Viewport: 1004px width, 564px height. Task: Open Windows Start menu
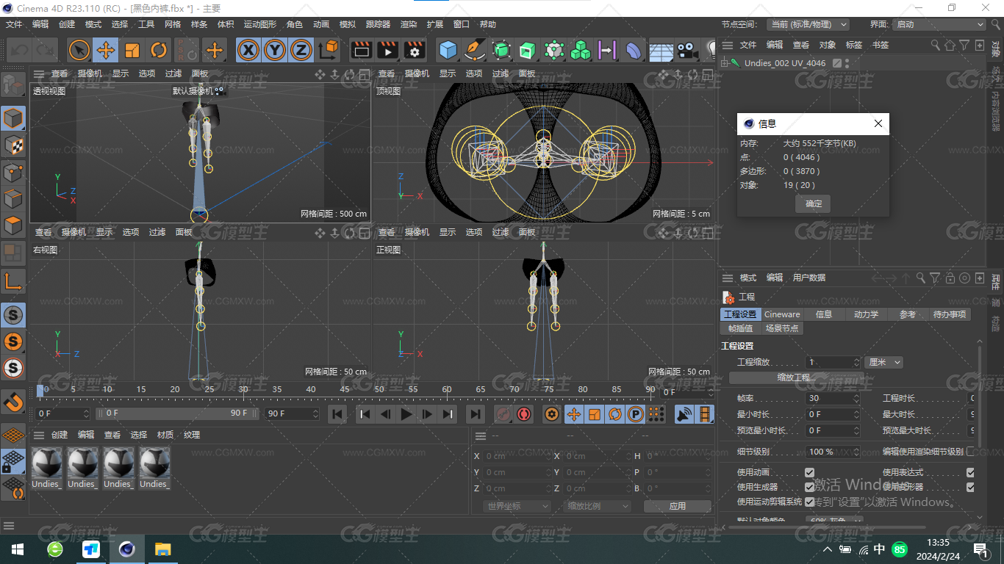click(18, 549)
